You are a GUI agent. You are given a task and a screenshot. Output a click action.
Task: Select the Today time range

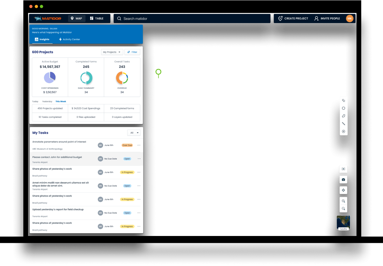point(35,101)
